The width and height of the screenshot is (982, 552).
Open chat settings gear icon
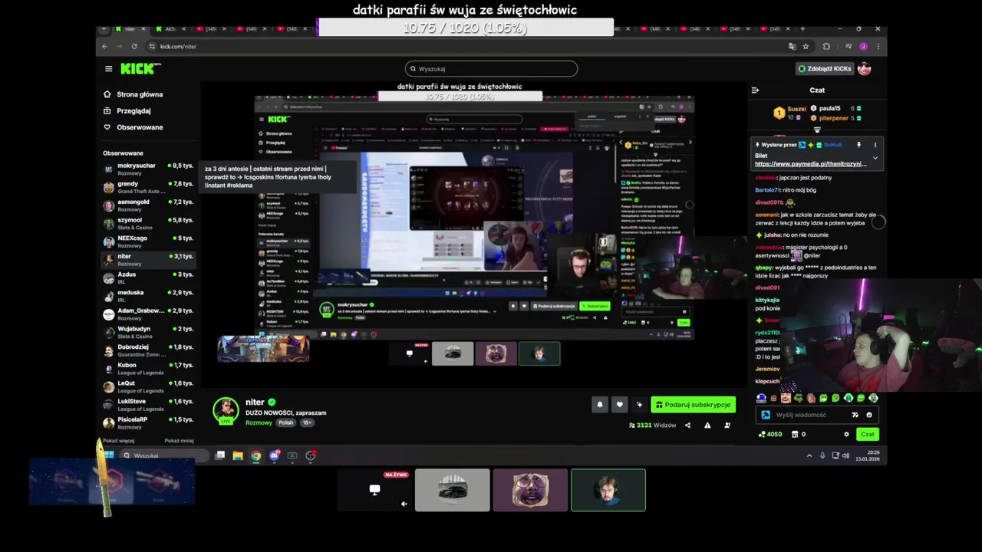(x=846, y=434)
